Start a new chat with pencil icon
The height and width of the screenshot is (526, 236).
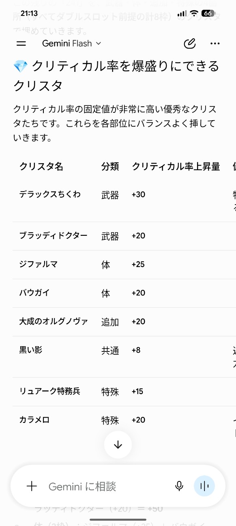[190, 43]
